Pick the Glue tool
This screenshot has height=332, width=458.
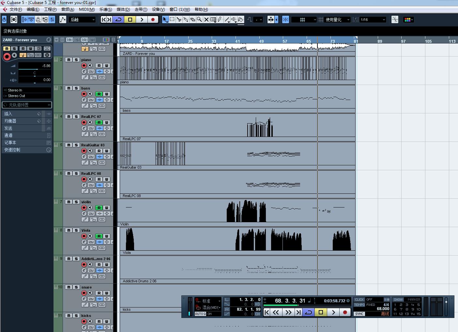pyautogui.click(x=186, y=20)
